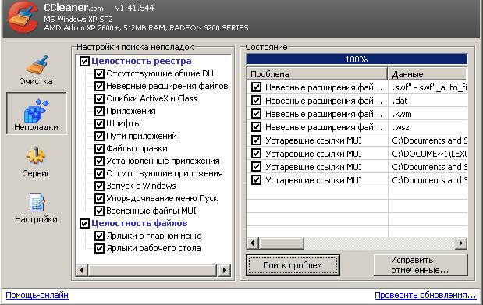Uncheck Отсутствующие общие DLL
The width and height of the screenshot is (483, 305).
coord(99,73)
